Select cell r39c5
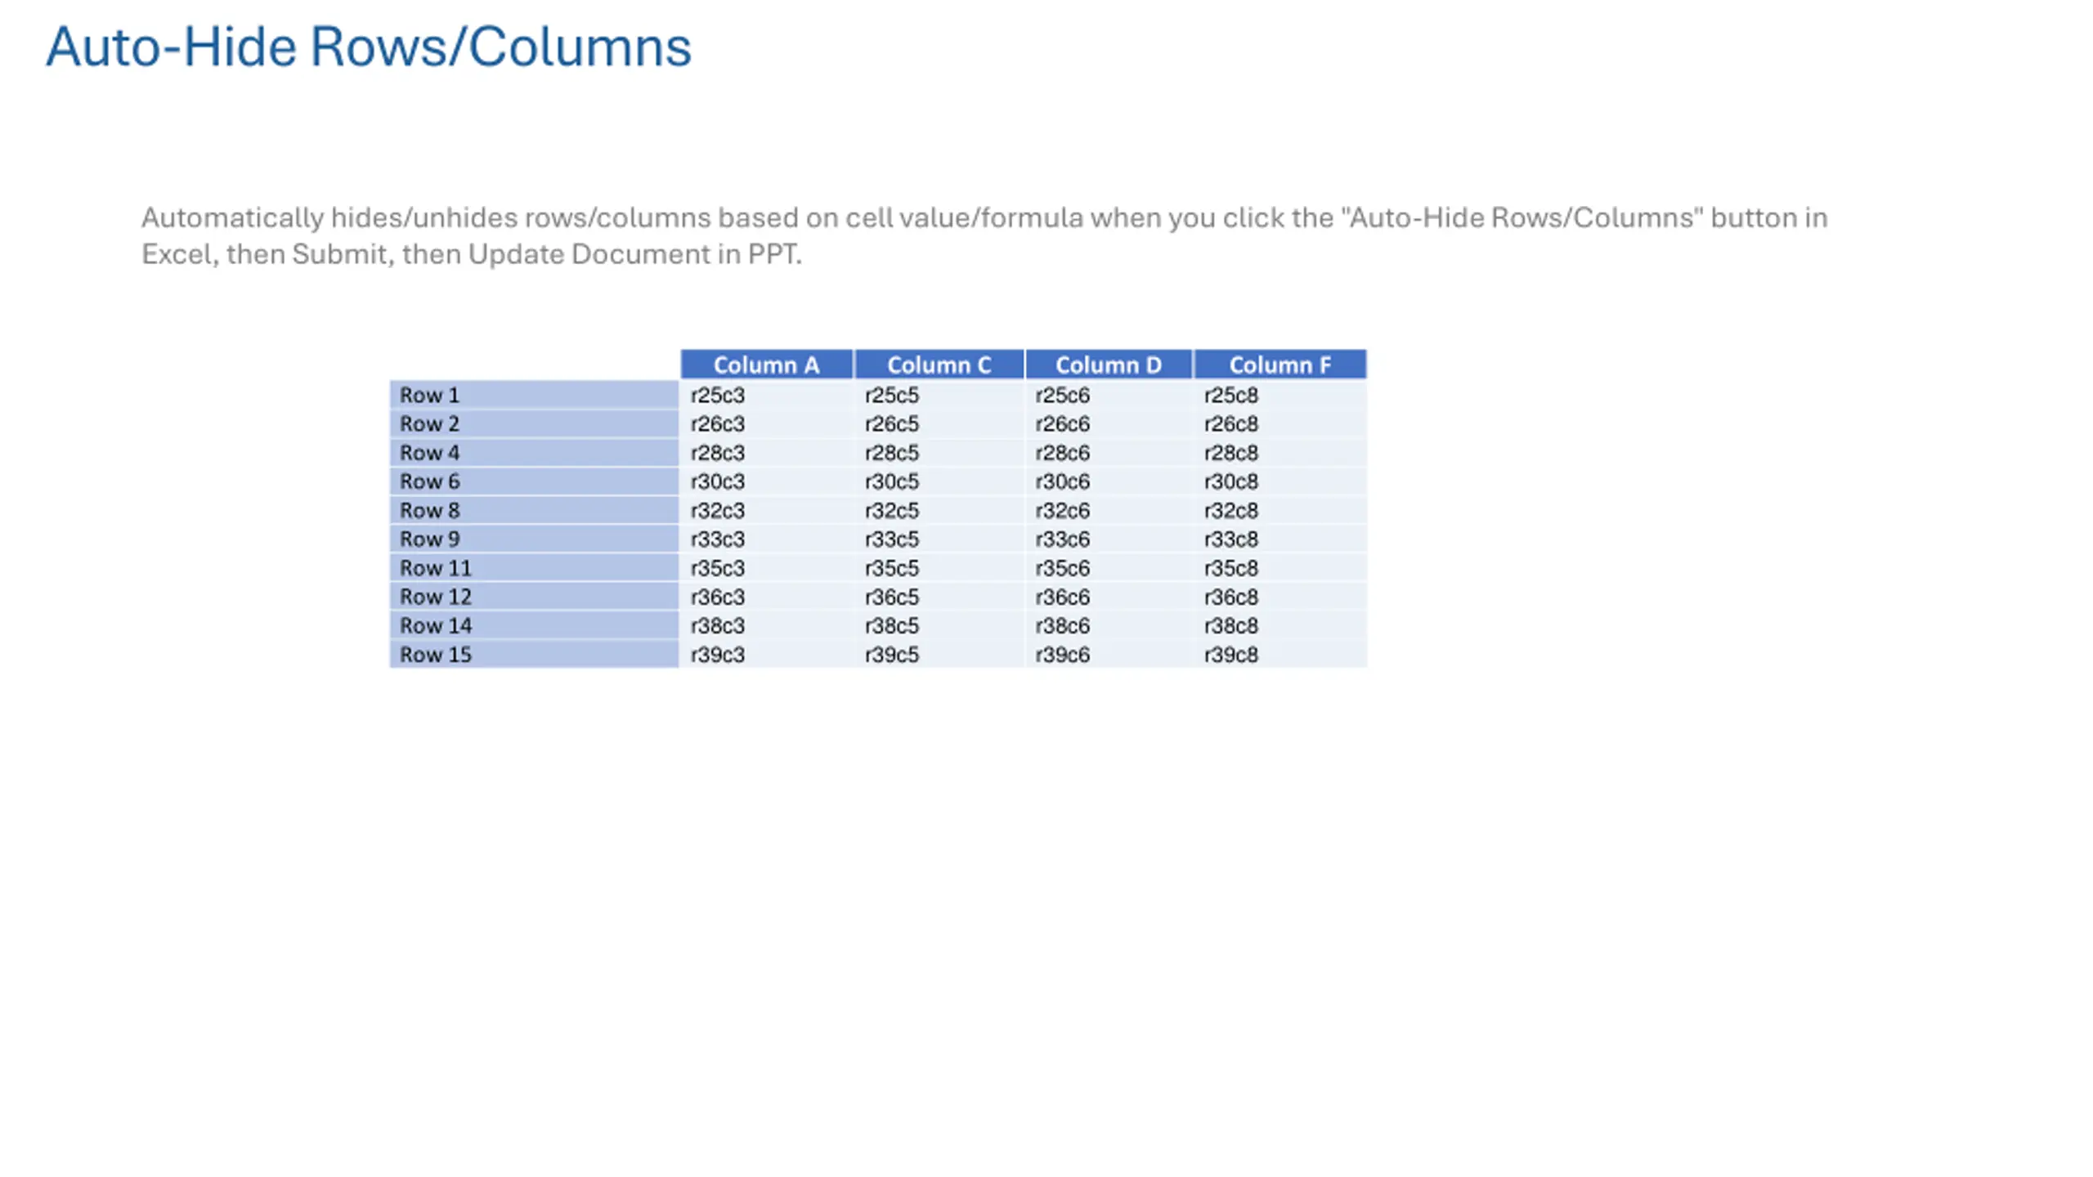This screenshot has height=1177, width=2093. tap(939, 654)
